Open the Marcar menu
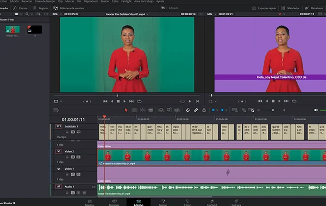Viewport: 326px width, 206px height. coord(70,1)
